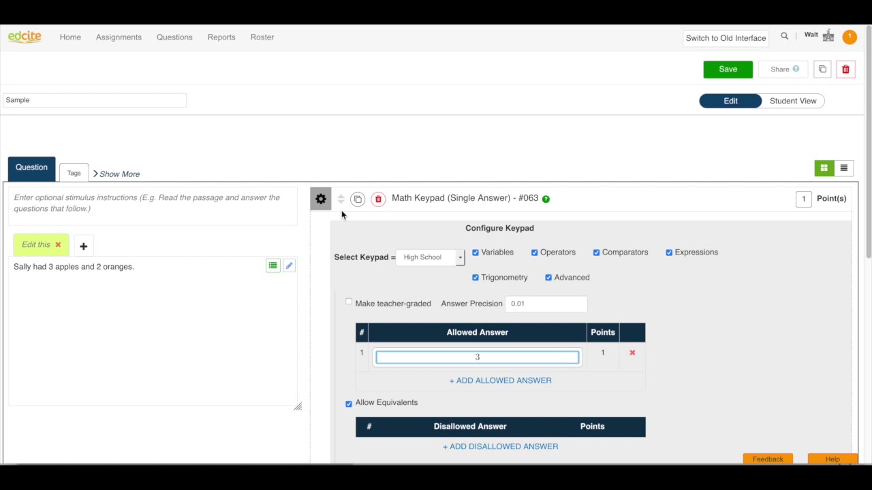The height and width of the screenshot is (490, 872).
Task: Select the Question tab
Action: [x=31, y=168]
